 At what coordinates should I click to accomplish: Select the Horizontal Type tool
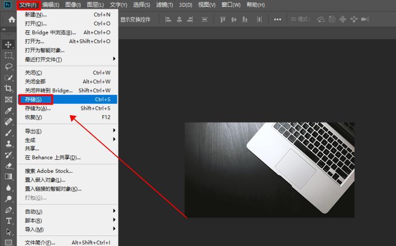tap(8, 221)
